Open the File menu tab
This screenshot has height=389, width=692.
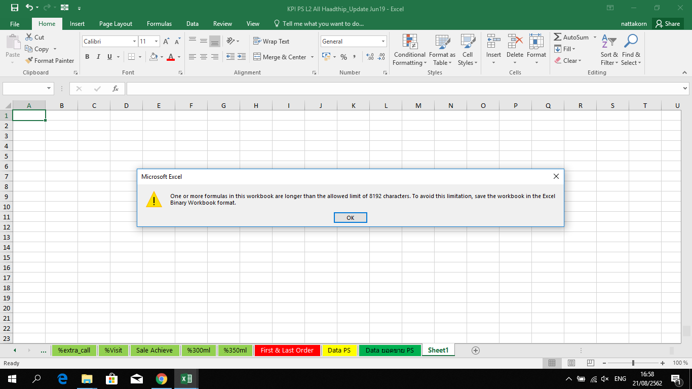click(x=15, y=24)
